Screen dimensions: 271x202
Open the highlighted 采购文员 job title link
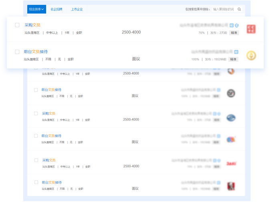click(32, 25)
